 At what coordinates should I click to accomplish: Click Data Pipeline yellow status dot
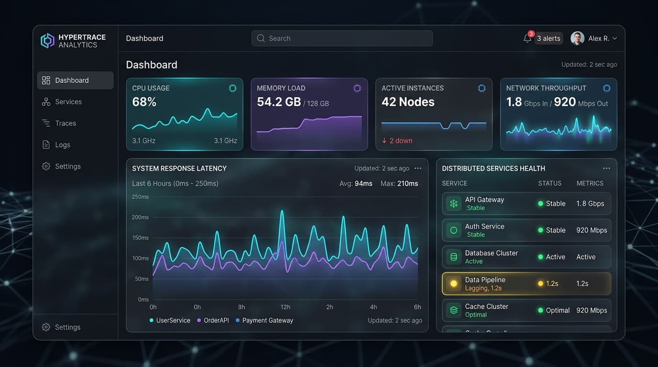(540, 284)
